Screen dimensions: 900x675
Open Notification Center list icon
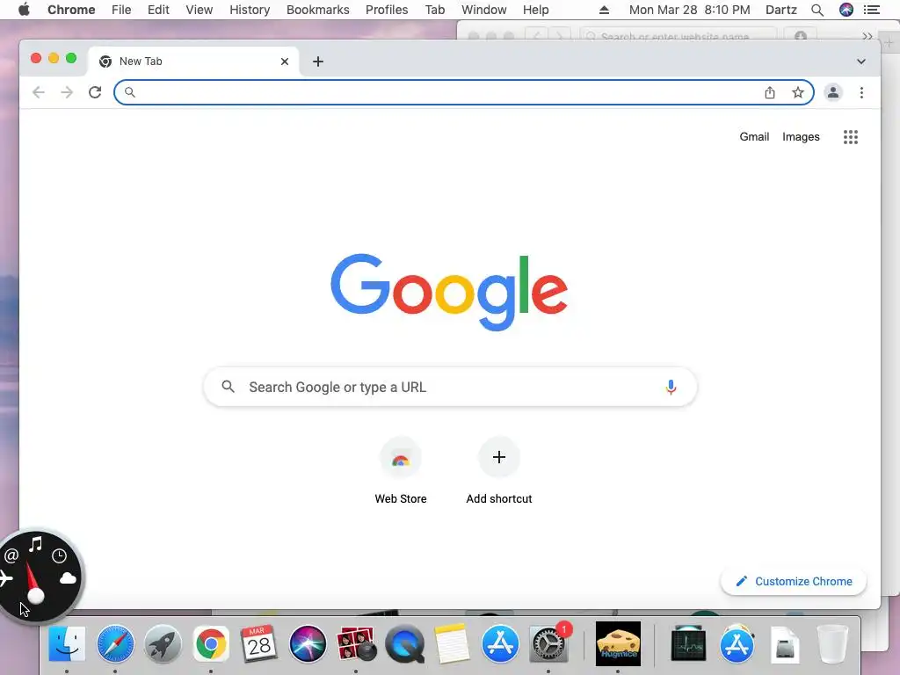(872, 10)
